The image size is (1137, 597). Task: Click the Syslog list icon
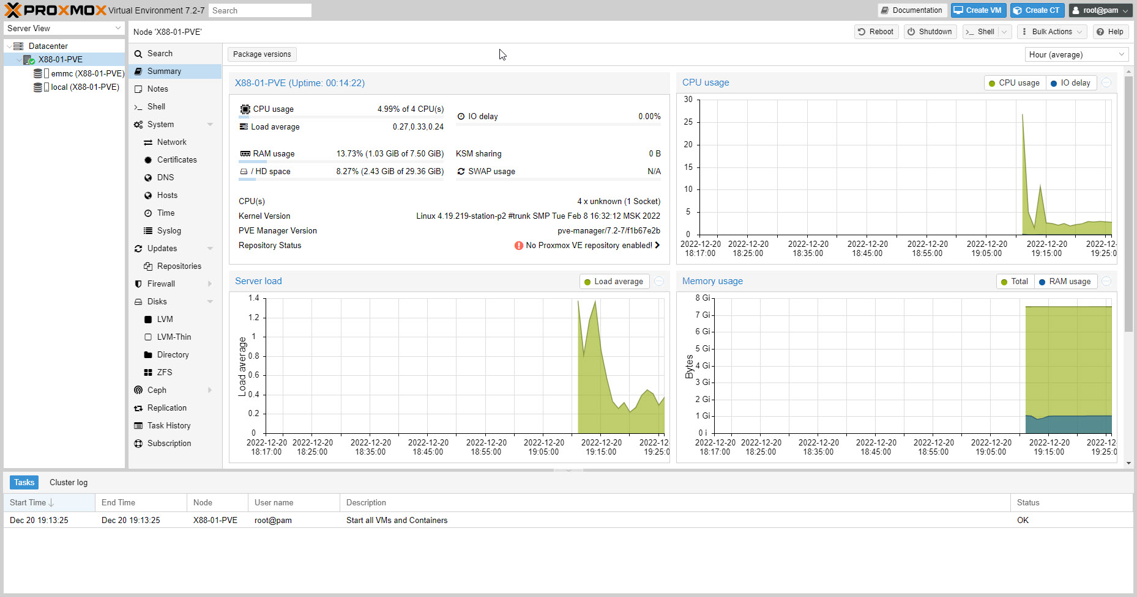[x=148, y=231]
